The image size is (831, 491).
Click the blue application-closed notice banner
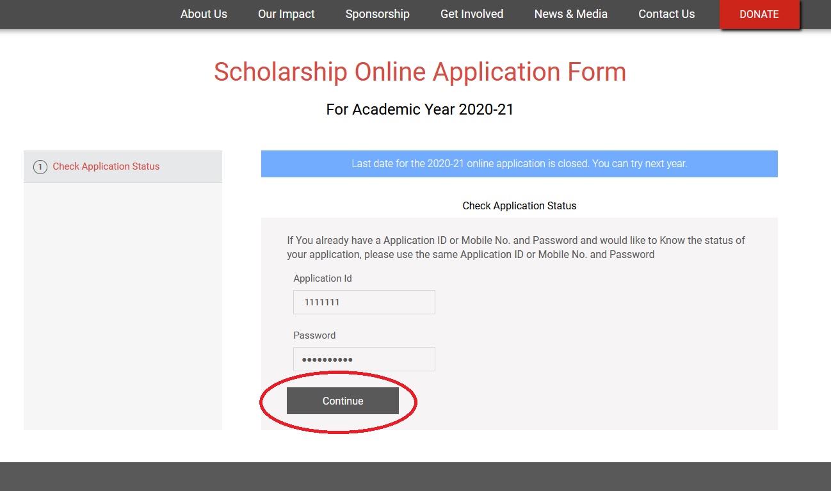[519, 164]
